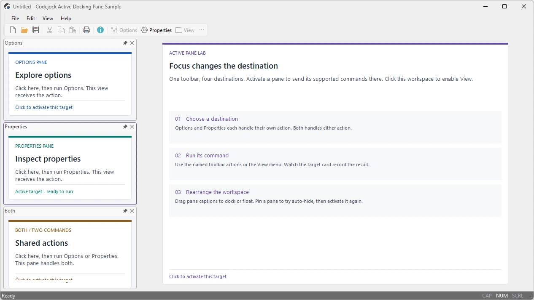Copy using the toolbar Copy icon
Image resolution: width=534 pixels, height=300 pixels.
coord(61,30)
